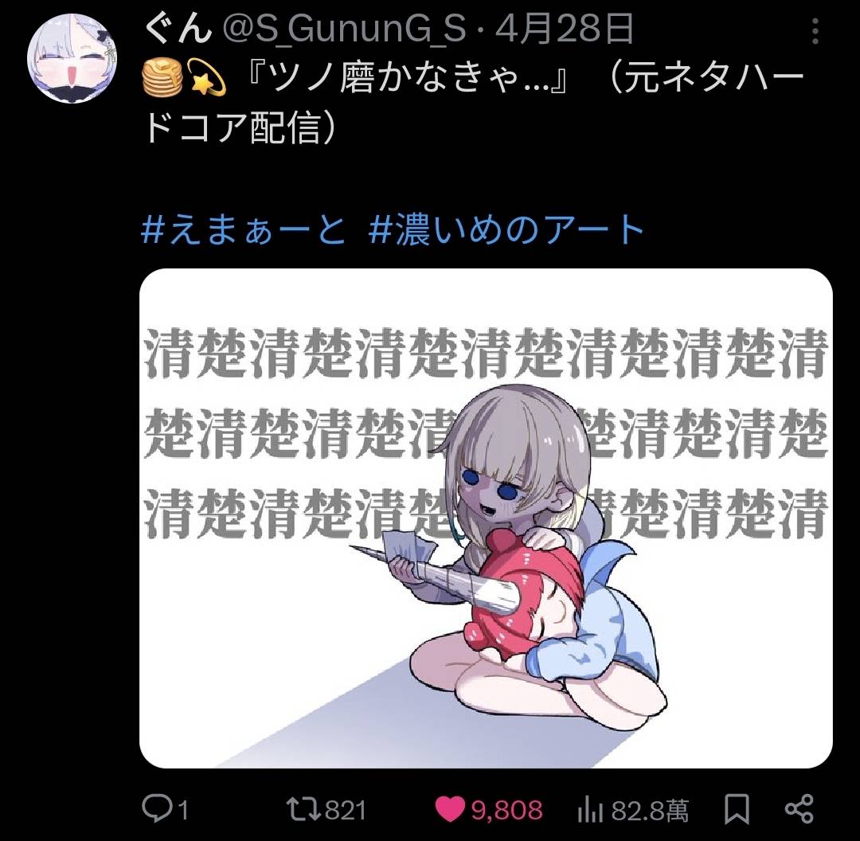860x841 pixels.
Task: Click the 821 retweet count
Action: coord(346,811)
